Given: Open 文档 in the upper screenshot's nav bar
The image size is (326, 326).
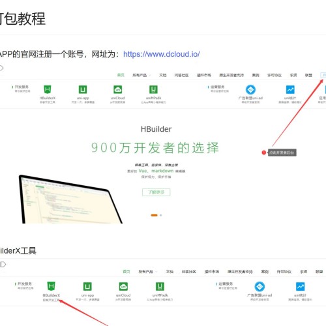Looking at the screenshot, I should (x=162, y=75).
